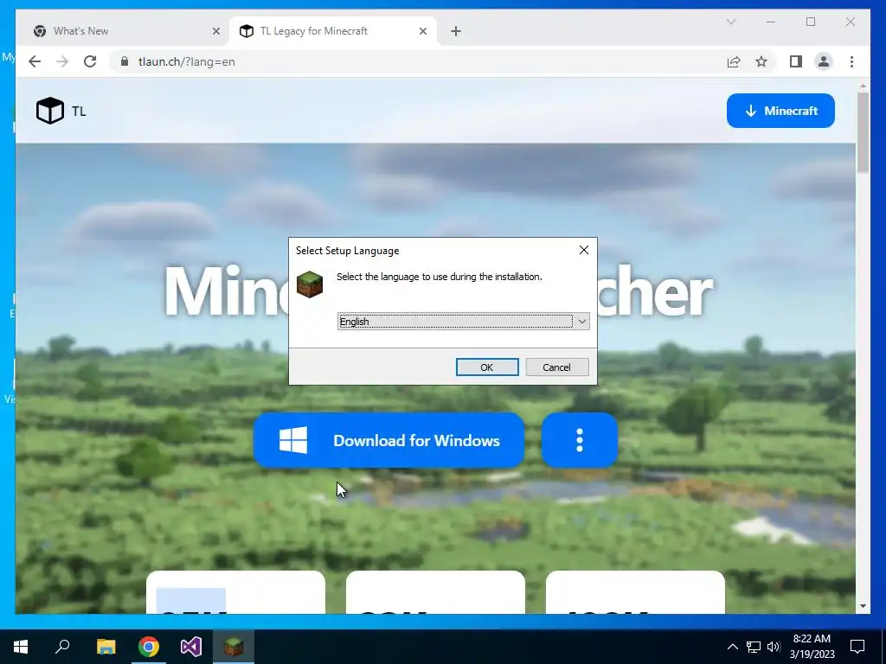Click the network tray icon
Image resolution: width=886 pixels, height=664 pixels.
click(754, 647)
